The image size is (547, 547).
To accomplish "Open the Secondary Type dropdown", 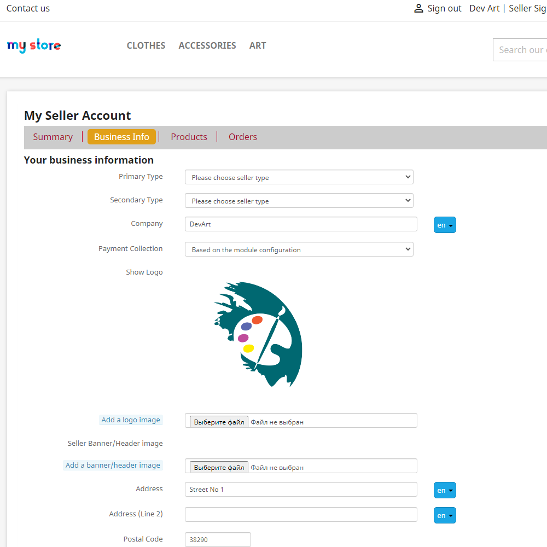I will 299,201.
